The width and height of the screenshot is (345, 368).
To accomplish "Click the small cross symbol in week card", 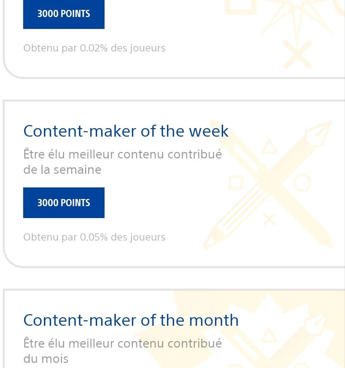I will pos(269,219).
